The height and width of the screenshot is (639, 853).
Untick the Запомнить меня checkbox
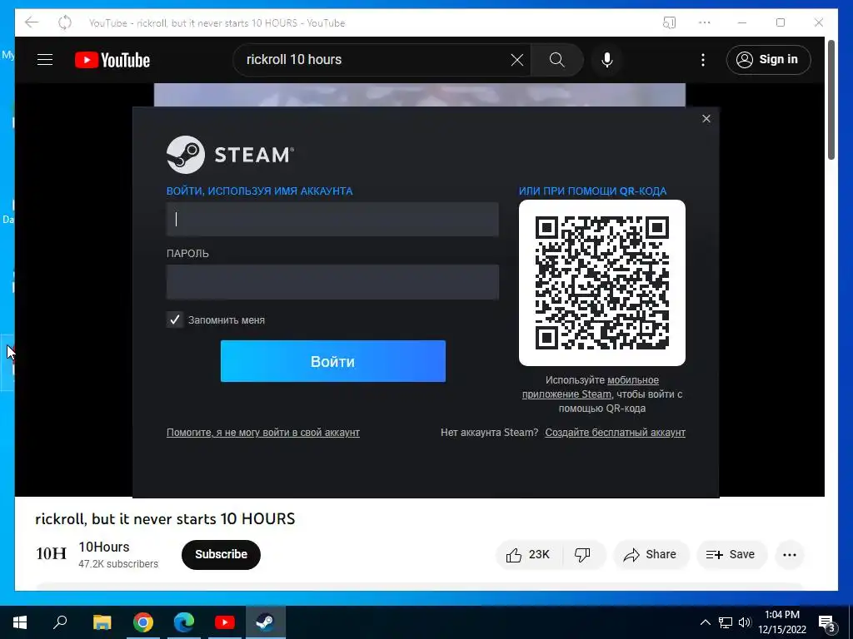click(175, 320)
